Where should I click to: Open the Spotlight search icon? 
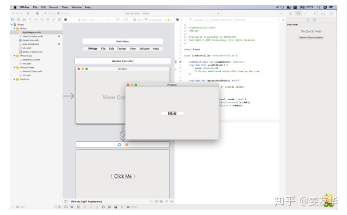coord(319,7)
